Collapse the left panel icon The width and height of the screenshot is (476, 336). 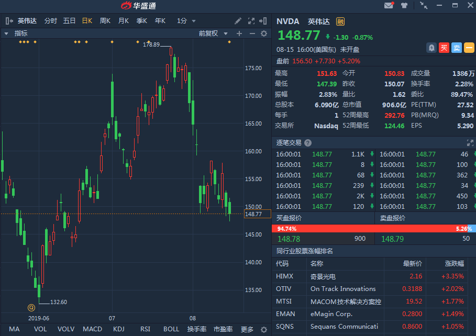pyautogui.click(x=9, y=20)
